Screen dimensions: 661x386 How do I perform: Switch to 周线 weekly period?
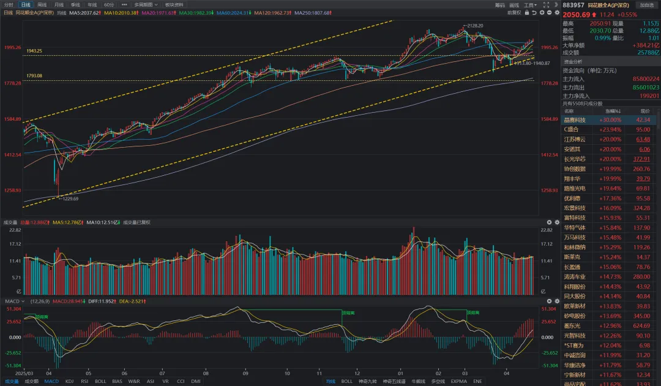pos(42,4)
